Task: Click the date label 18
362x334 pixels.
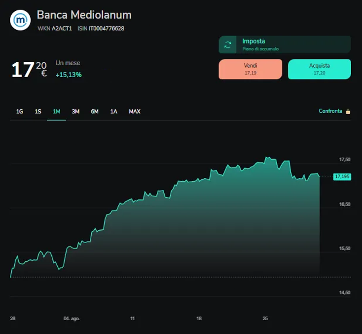Action: (199, 319)
